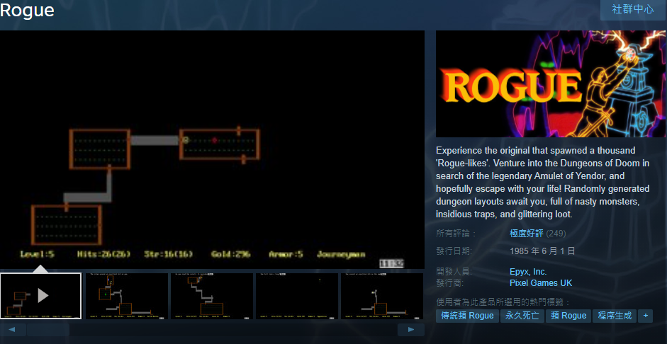Click the 使用者為此產品所選用的熱門標籤 label
The image size is (667, 344).
pyautogui.click(x=503, y=302)
